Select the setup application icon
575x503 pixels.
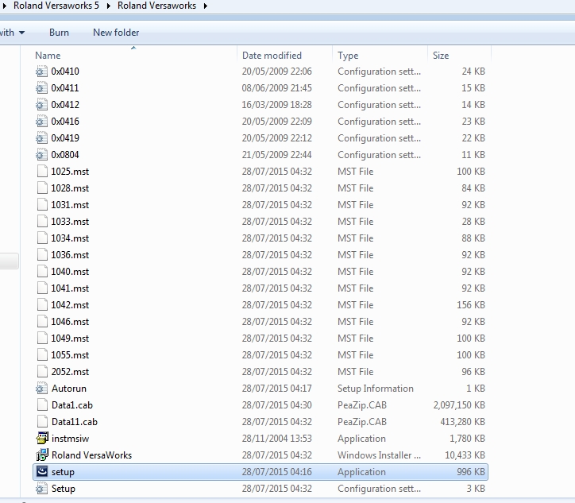tap(42, 472)
